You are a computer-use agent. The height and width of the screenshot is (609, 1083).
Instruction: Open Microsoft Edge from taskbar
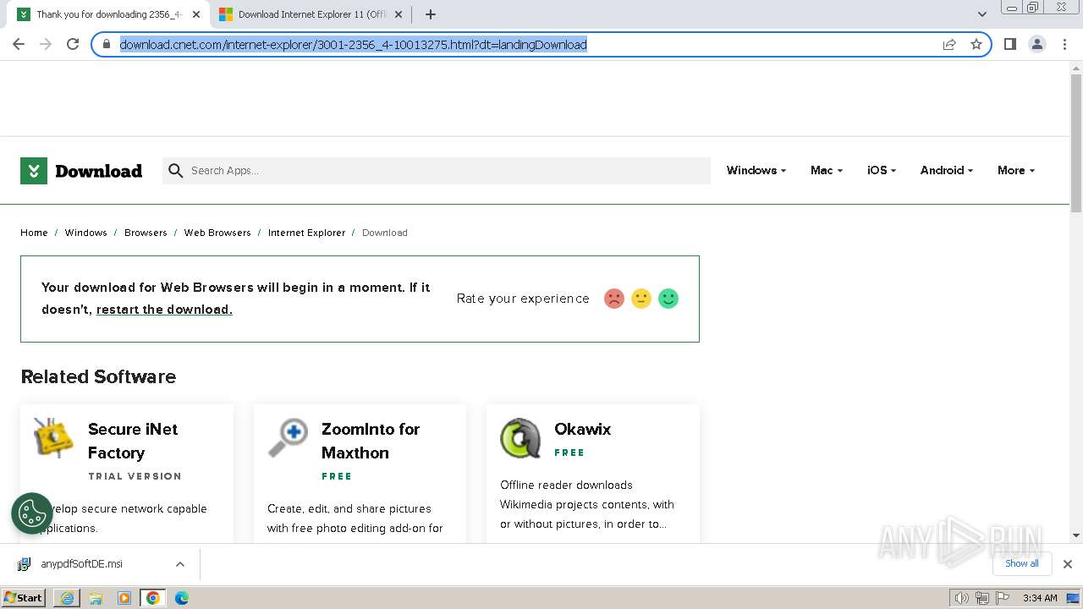pyautogui.click(x=182, y=598)
